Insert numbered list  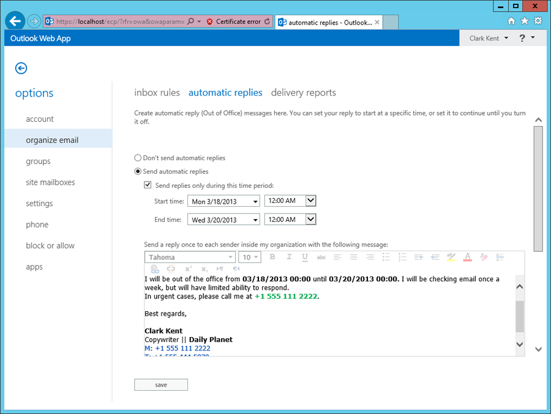402,257
